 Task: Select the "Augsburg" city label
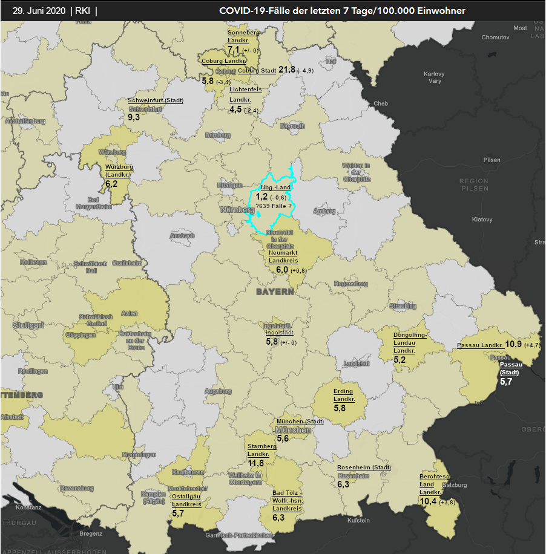coord(218,391)
